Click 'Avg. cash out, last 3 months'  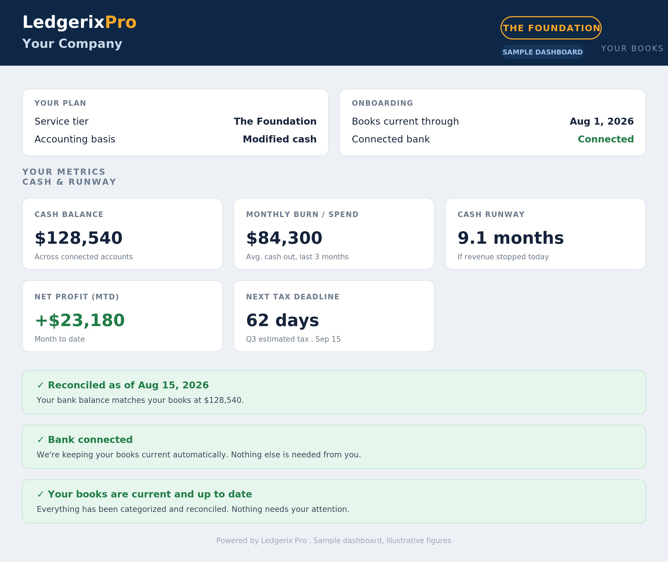[297, 257]
